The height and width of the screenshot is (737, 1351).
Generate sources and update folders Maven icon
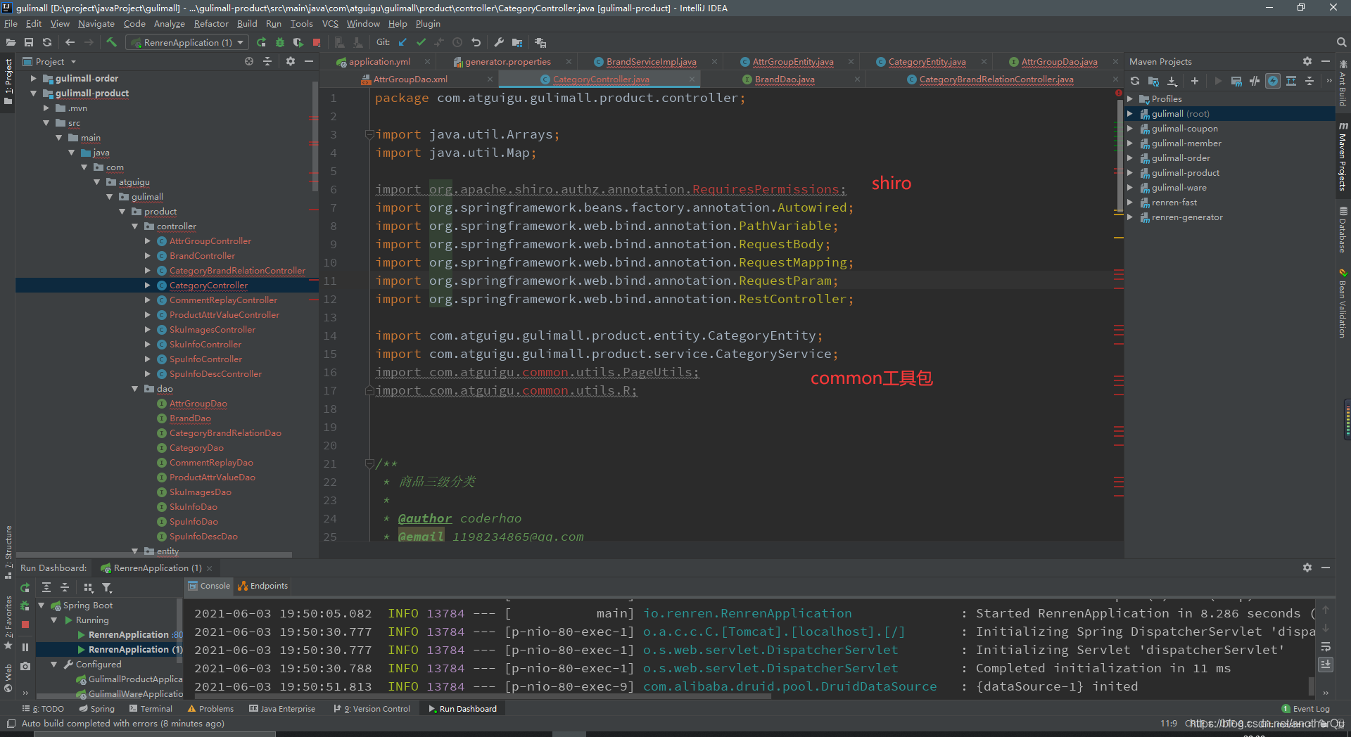[x=1153, y=81]
